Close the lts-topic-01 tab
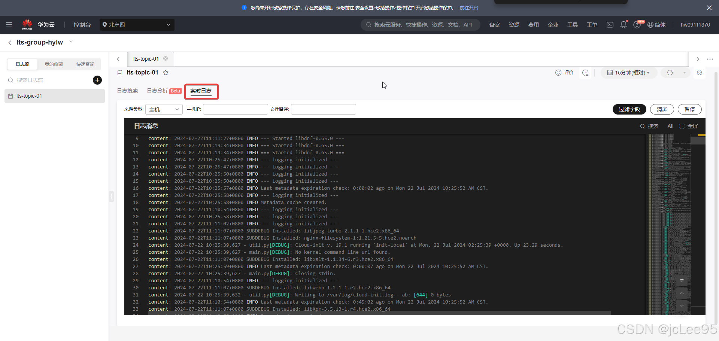 click(x=166, y=58)
